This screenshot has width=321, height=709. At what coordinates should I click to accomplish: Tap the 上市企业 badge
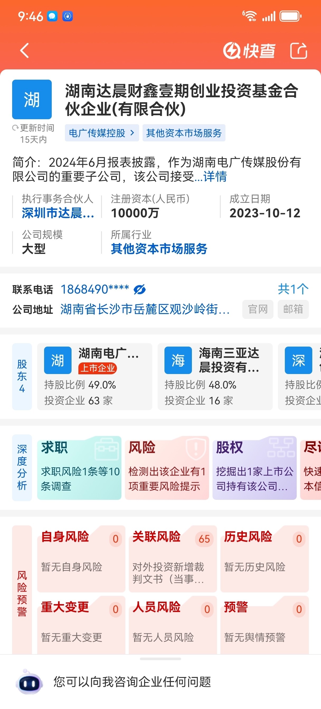97,368
